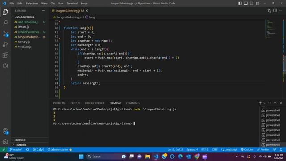The height and width of the screenshot is (161, 286).
Task: Open the Run and Debug view
Action: [5, 44]
